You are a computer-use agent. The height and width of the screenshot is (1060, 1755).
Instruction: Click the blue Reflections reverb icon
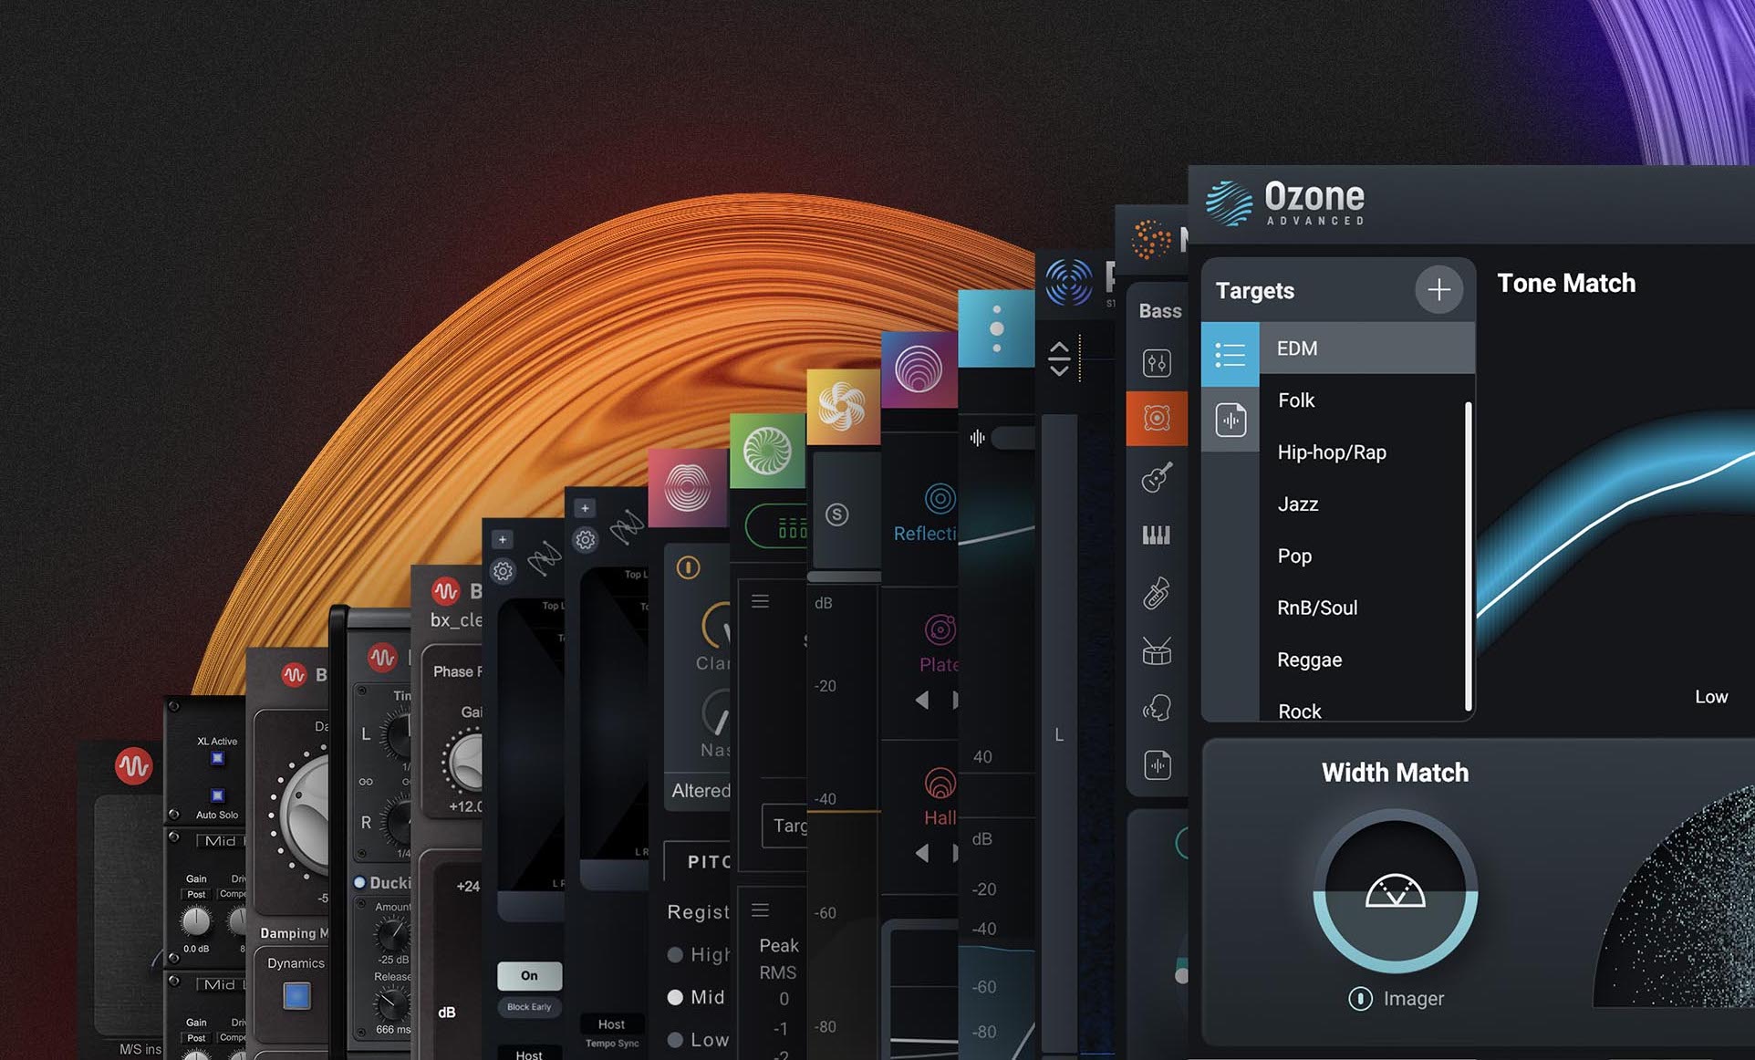click(x=940, y=499)
